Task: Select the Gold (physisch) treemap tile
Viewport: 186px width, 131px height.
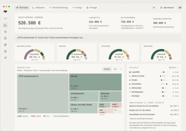Action: pyautogui.click(x=84, y=96)
